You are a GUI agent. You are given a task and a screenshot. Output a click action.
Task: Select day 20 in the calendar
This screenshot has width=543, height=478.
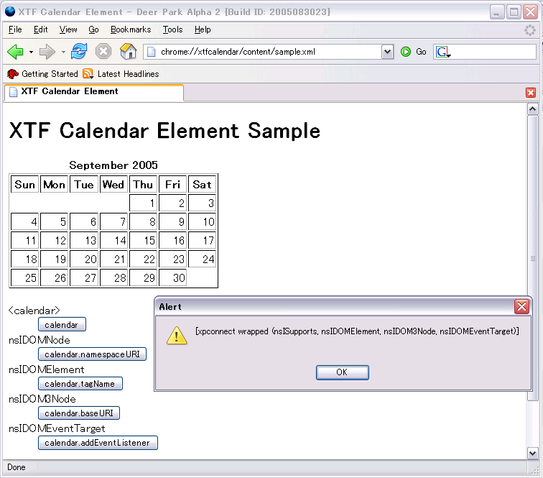(84, 259)
